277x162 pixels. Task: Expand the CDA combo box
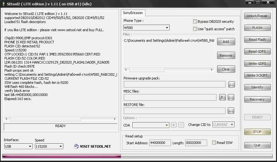click(151, 125)
